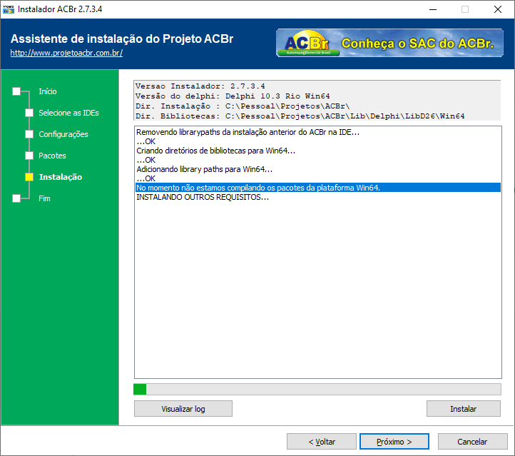Click the 'Versao Instalador: 2.7.3.4' info line
515x456 pixels.
[200, 86]
